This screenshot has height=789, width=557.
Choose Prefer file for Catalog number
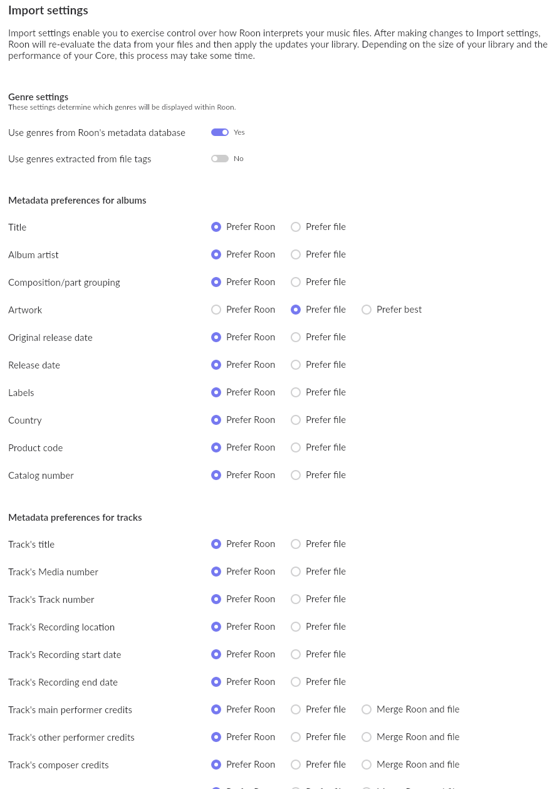(x=296, y=475)
